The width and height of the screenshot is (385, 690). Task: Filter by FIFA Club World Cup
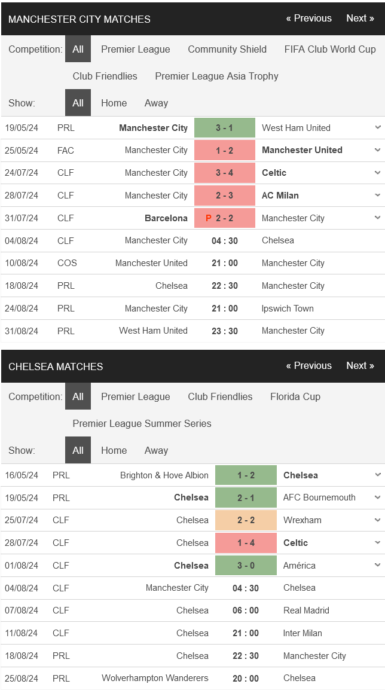(x=330, y=49)
